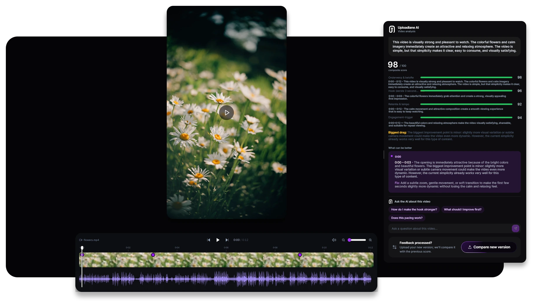Jump to the purple marker at 0:03
This screenshot has width=535, height=303.
coord(153,255)
